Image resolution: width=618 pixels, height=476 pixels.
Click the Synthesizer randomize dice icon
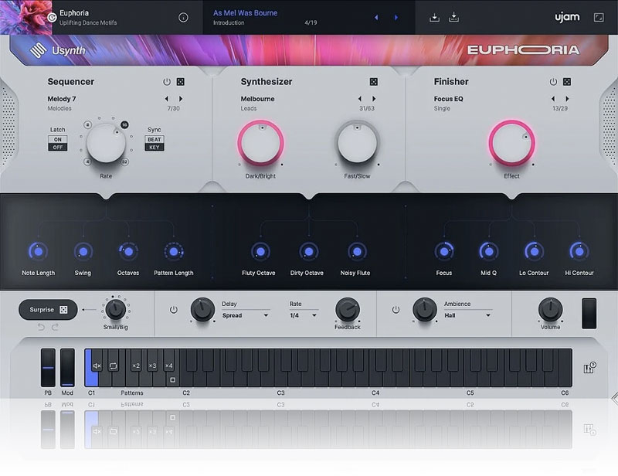click(373, 82)
